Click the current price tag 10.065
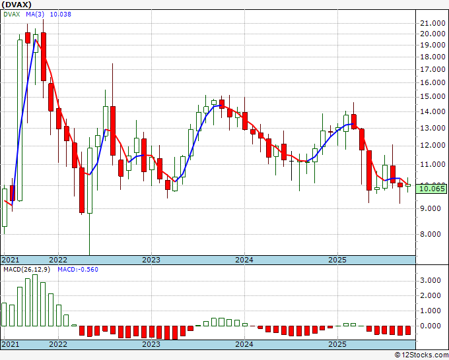This screenshot has width=449, height=360. (x=431, y=189)
